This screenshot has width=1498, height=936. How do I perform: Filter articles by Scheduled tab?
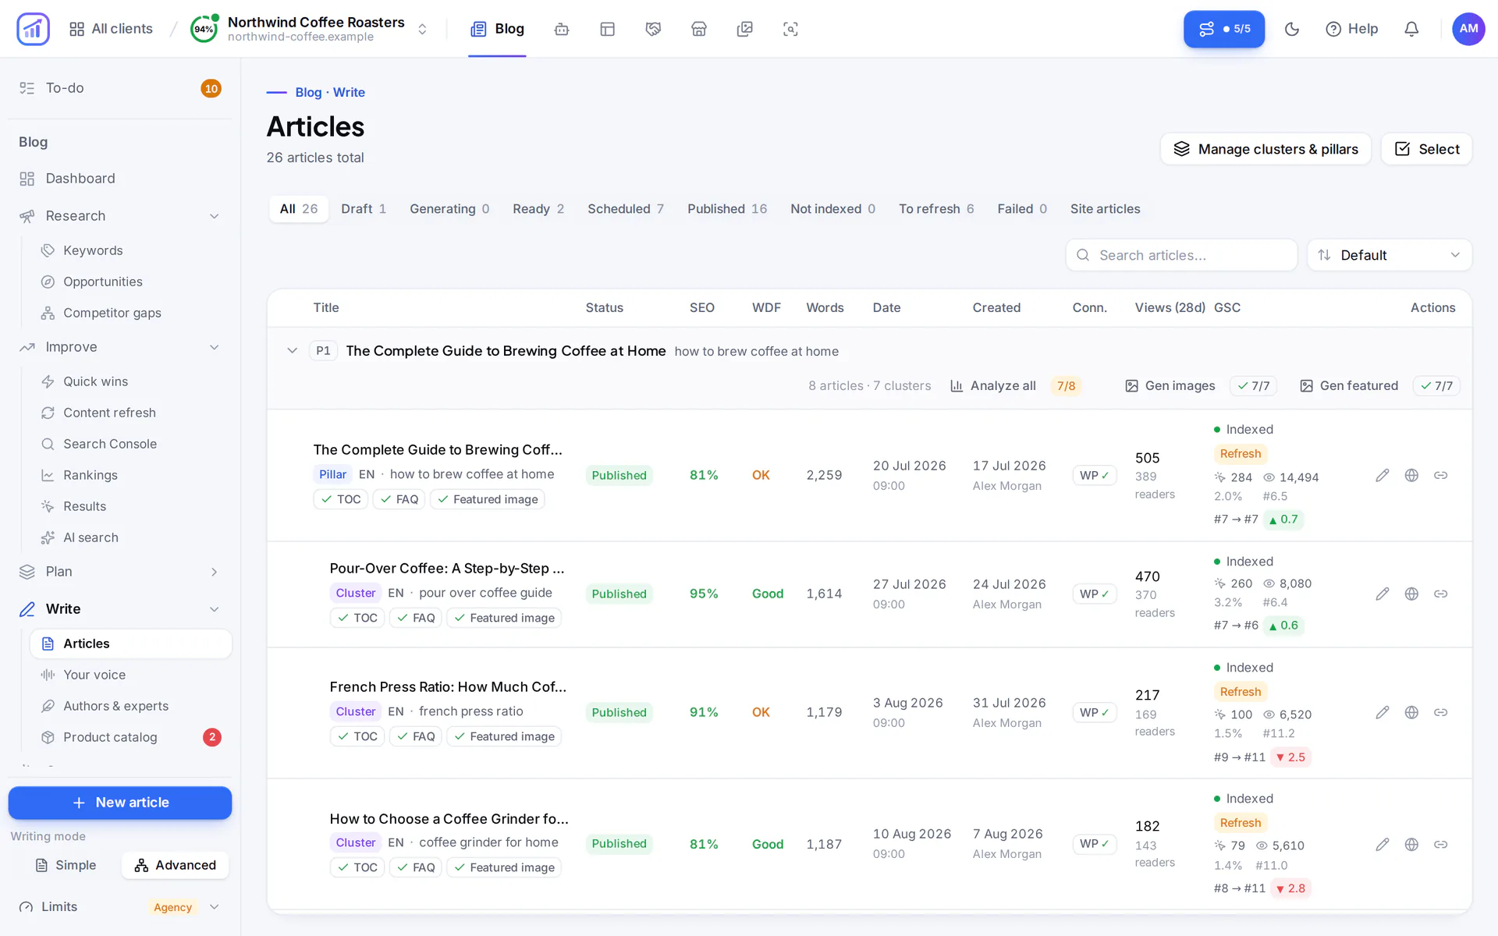click(x=626, y=209)
